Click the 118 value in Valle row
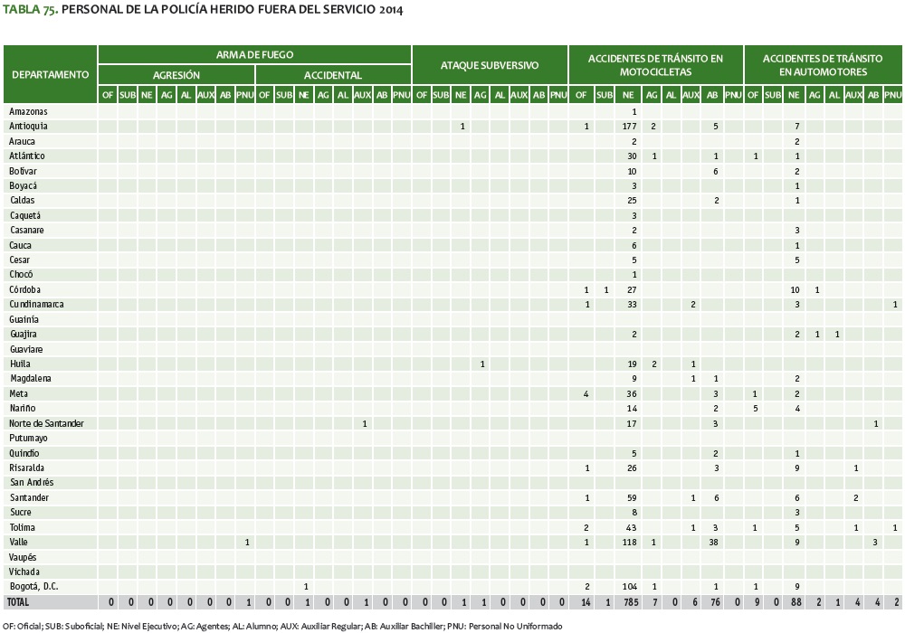Viewport: 905px width, 633px height. coord(630,542)
